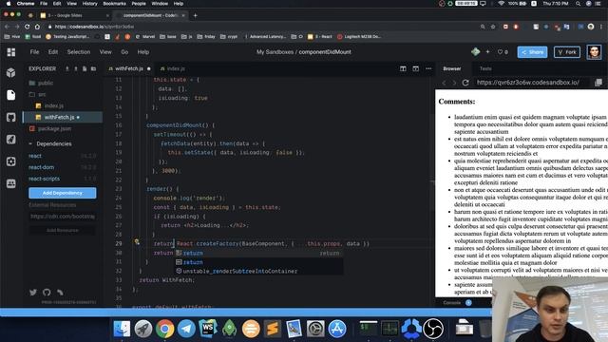608x342 pixels.
Task: Like the sandbox with heart icon
Action: pos(500,52)
